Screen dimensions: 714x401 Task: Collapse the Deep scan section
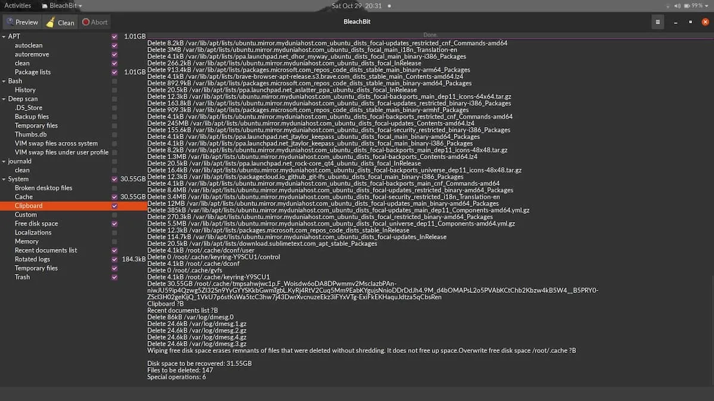pyautogui.click(x=4, y=99)
